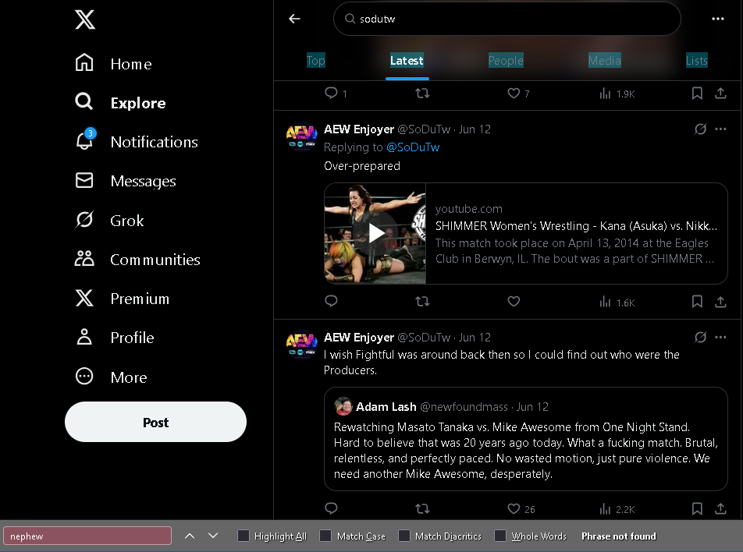Share the post with 1.9K views
The height and width of the screenshot is (552, 743).
coord(720,94)
